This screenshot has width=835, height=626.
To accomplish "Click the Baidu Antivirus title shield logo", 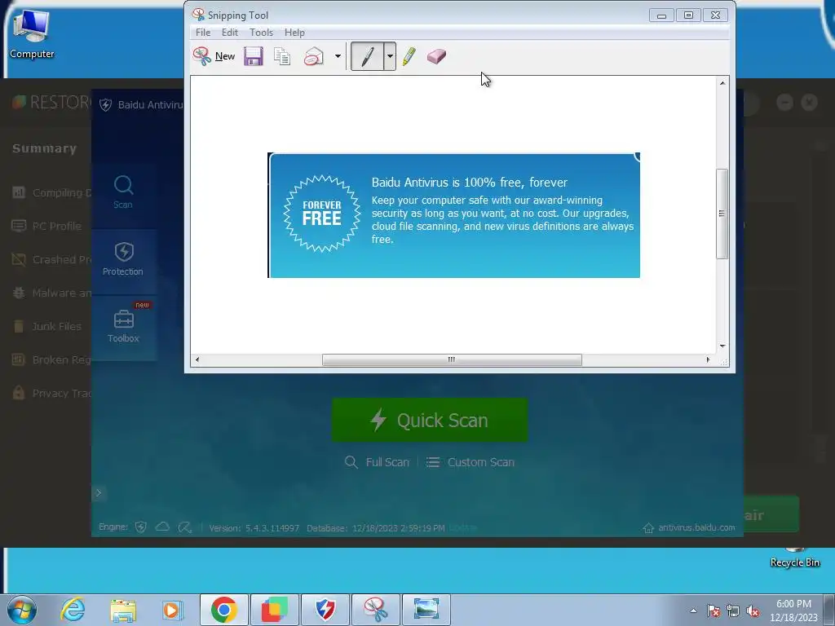I will point(105,105).
